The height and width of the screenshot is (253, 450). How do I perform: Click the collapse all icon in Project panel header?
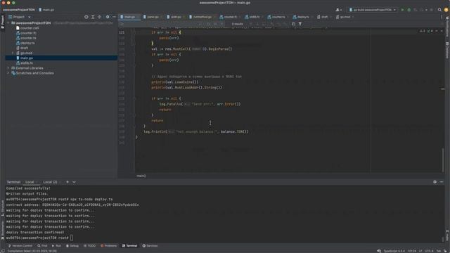(99, 17)
